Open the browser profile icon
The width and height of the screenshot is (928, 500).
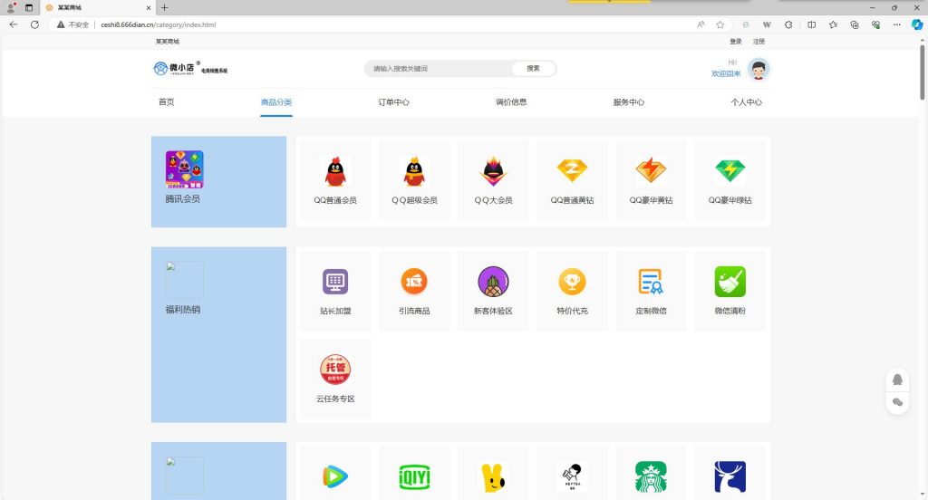click(x=11, y=7)
